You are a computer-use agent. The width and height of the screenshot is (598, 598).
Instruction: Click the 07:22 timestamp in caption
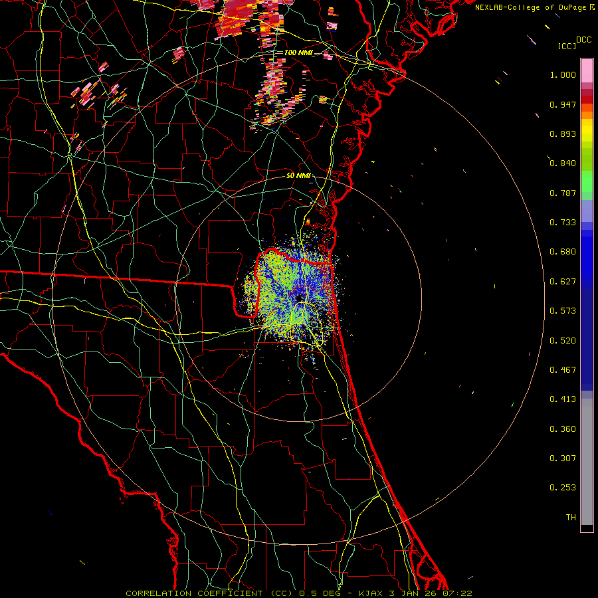457,593
